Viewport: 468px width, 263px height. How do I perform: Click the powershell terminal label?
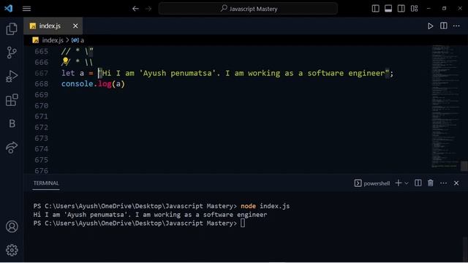point(377,183)
